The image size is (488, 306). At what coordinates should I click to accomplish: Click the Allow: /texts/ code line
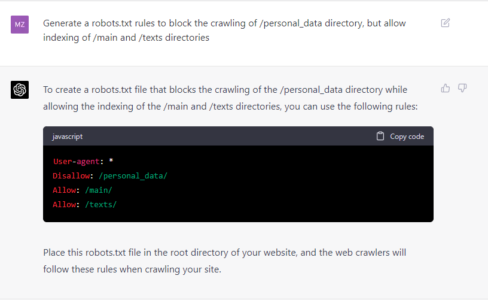tap(84, 204)
